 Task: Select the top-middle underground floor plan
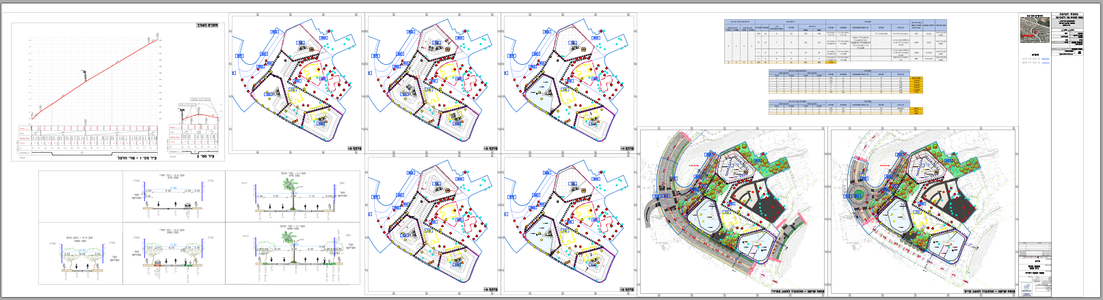tap(431, 82)
